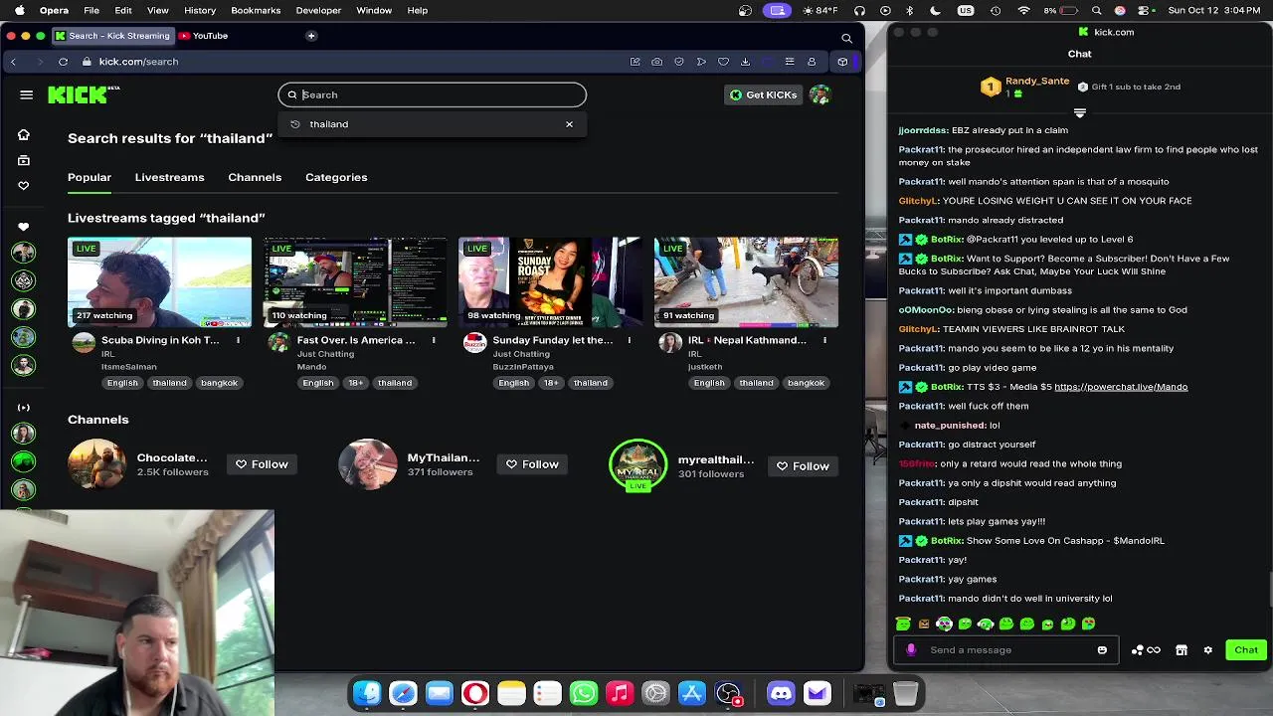Click the 18+ tag under Sunday Funday
Viewport: 1273px width, 716px height.
click(551, 383)
